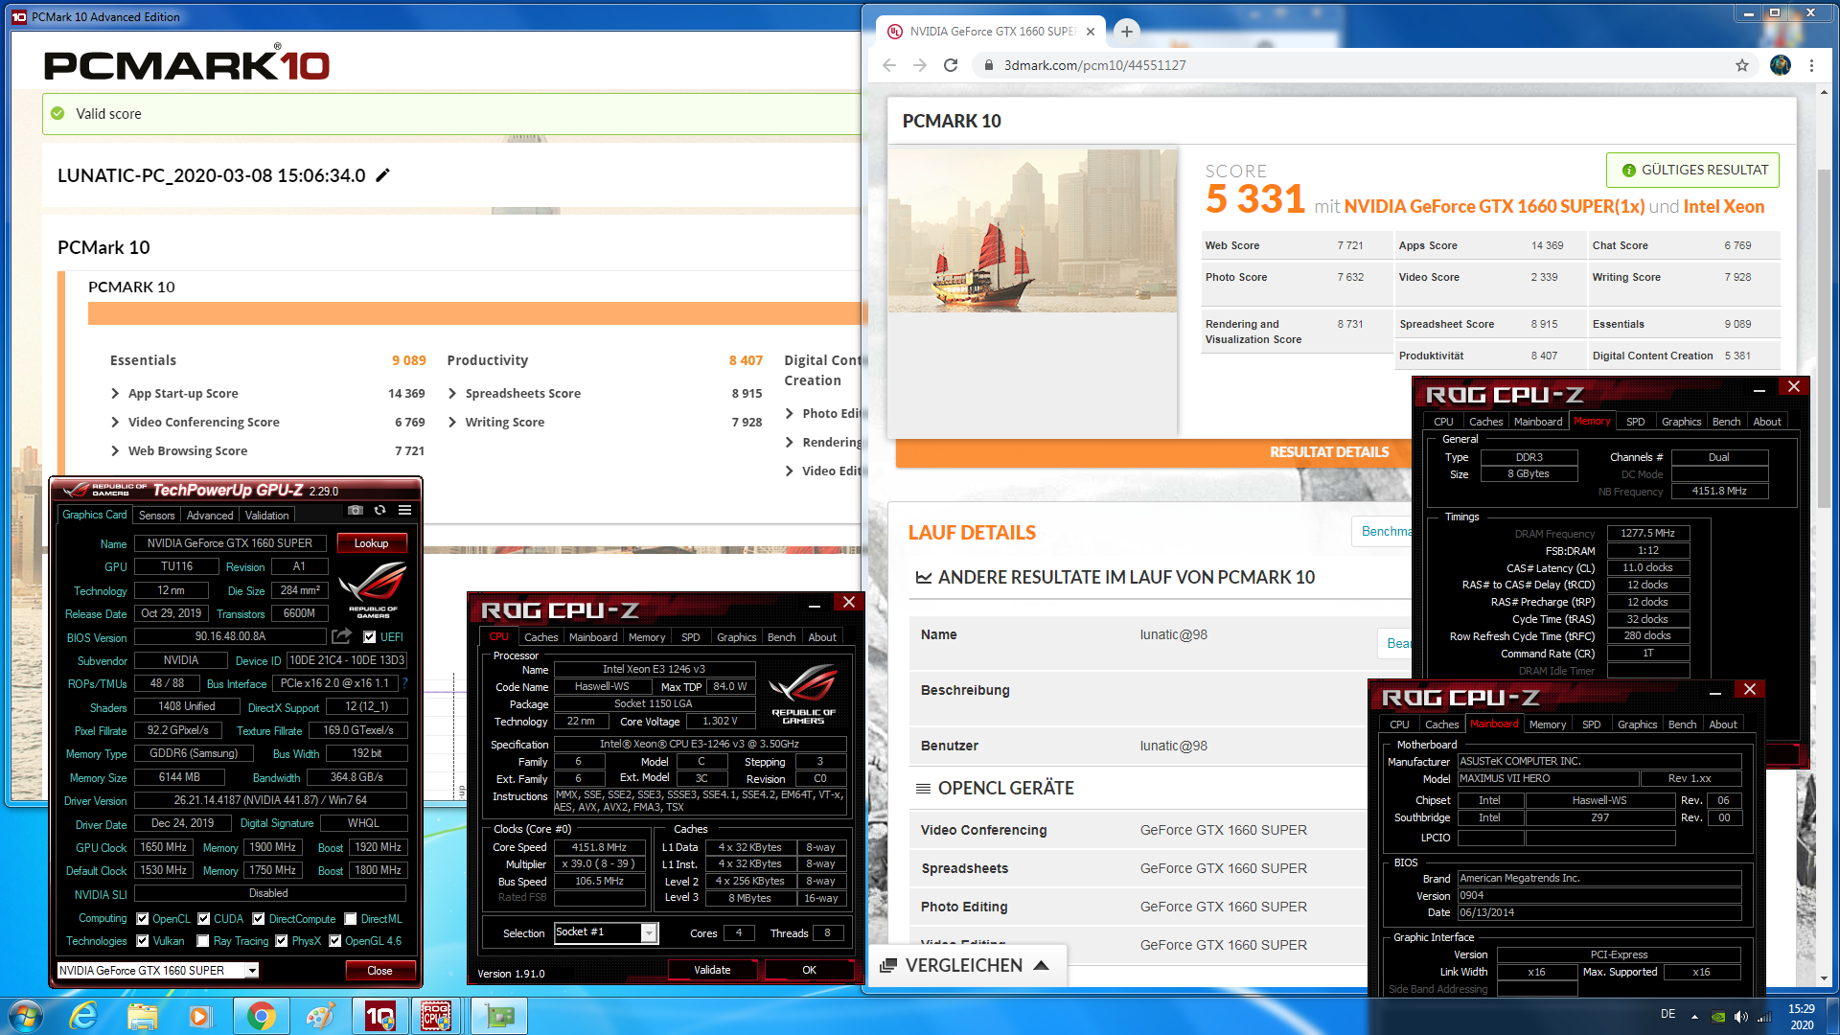Switch to GPU-Z Sensors tab
This screenshot has width=1840, height=1035.
(156, 516)
